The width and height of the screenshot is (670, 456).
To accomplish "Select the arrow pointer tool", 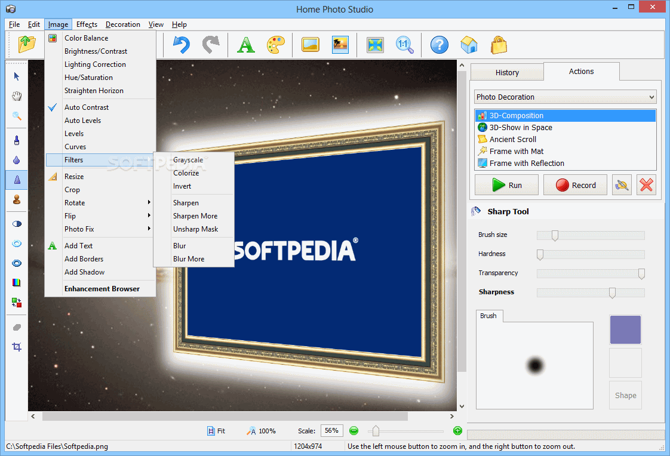I will click(x=17, y=76).
